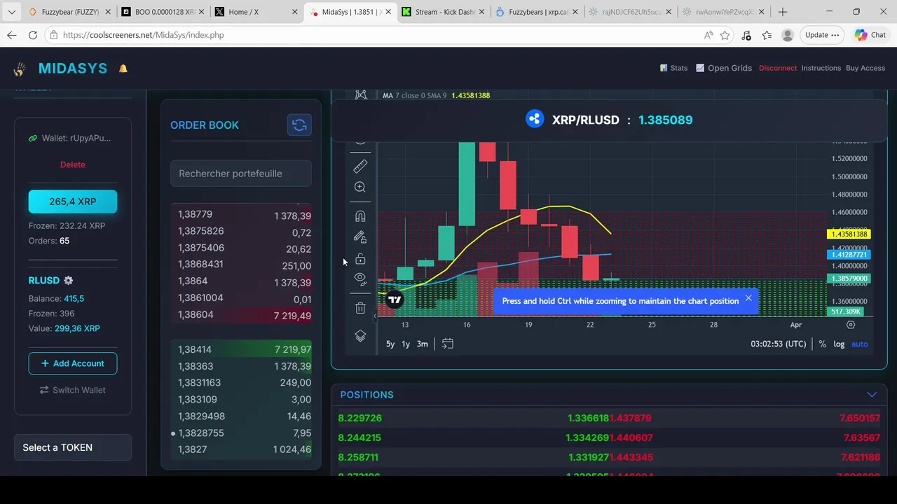Click the blue 1.41287721 price label
The image size is (897, 504).
pos(849,255)
